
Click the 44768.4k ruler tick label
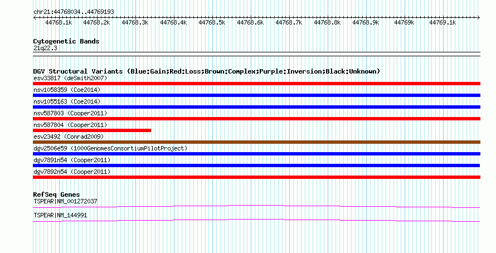[x=173, y=22]
